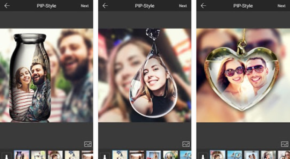Select first frame thumbnail on water drop screen
Image resolution: width=290 pixels, height=159 pixels.
pyautogui.click(x=120, y=155)
